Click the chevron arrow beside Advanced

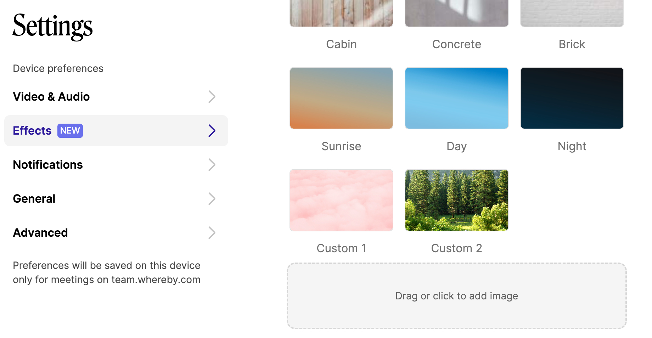click(x=212, y=233)
